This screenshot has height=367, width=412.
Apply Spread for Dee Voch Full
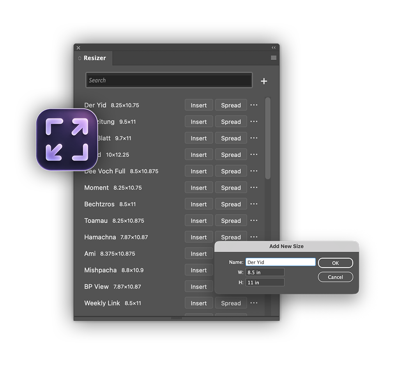click(x=231, y=171)
